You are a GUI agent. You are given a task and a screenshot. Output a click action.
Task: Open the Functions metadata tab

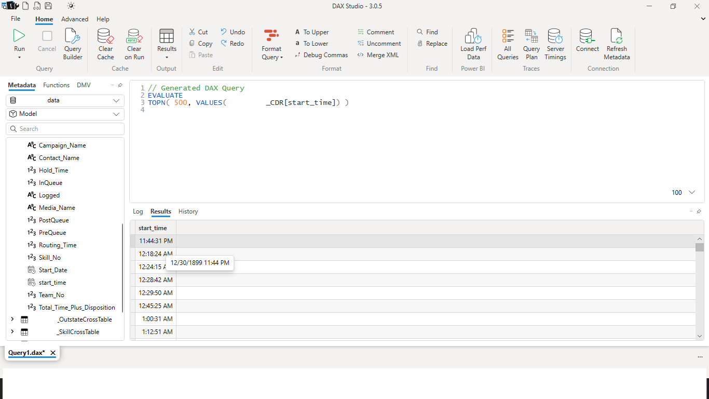click(56, 85)
